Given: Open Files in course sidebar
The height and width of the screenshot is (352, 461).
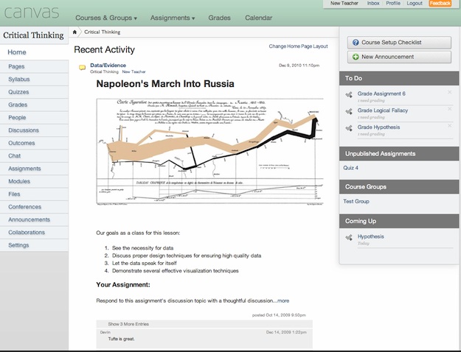Looking at the screenshot, I should [x=34, y=194].
